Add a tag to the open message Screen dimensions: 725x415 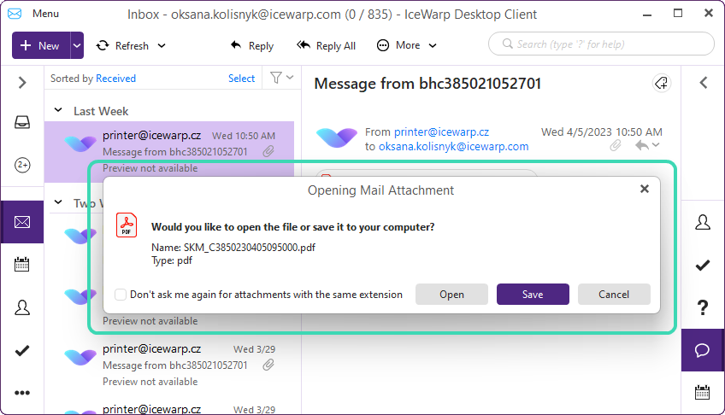662,84
